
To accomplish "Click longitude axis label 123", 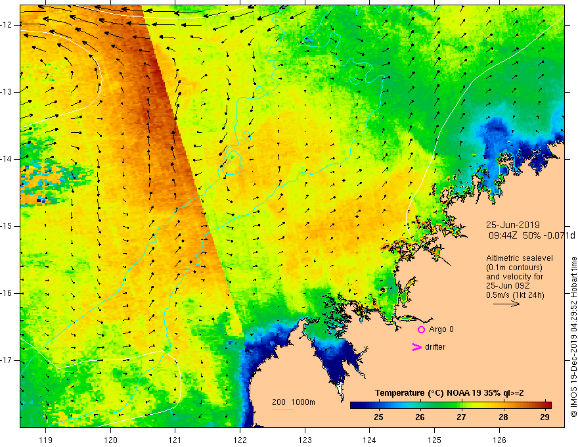I will [x=305, y=440].
